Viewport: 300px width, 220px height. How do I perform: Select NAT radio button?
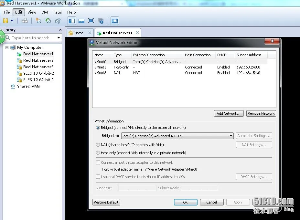tap(98, 145)
